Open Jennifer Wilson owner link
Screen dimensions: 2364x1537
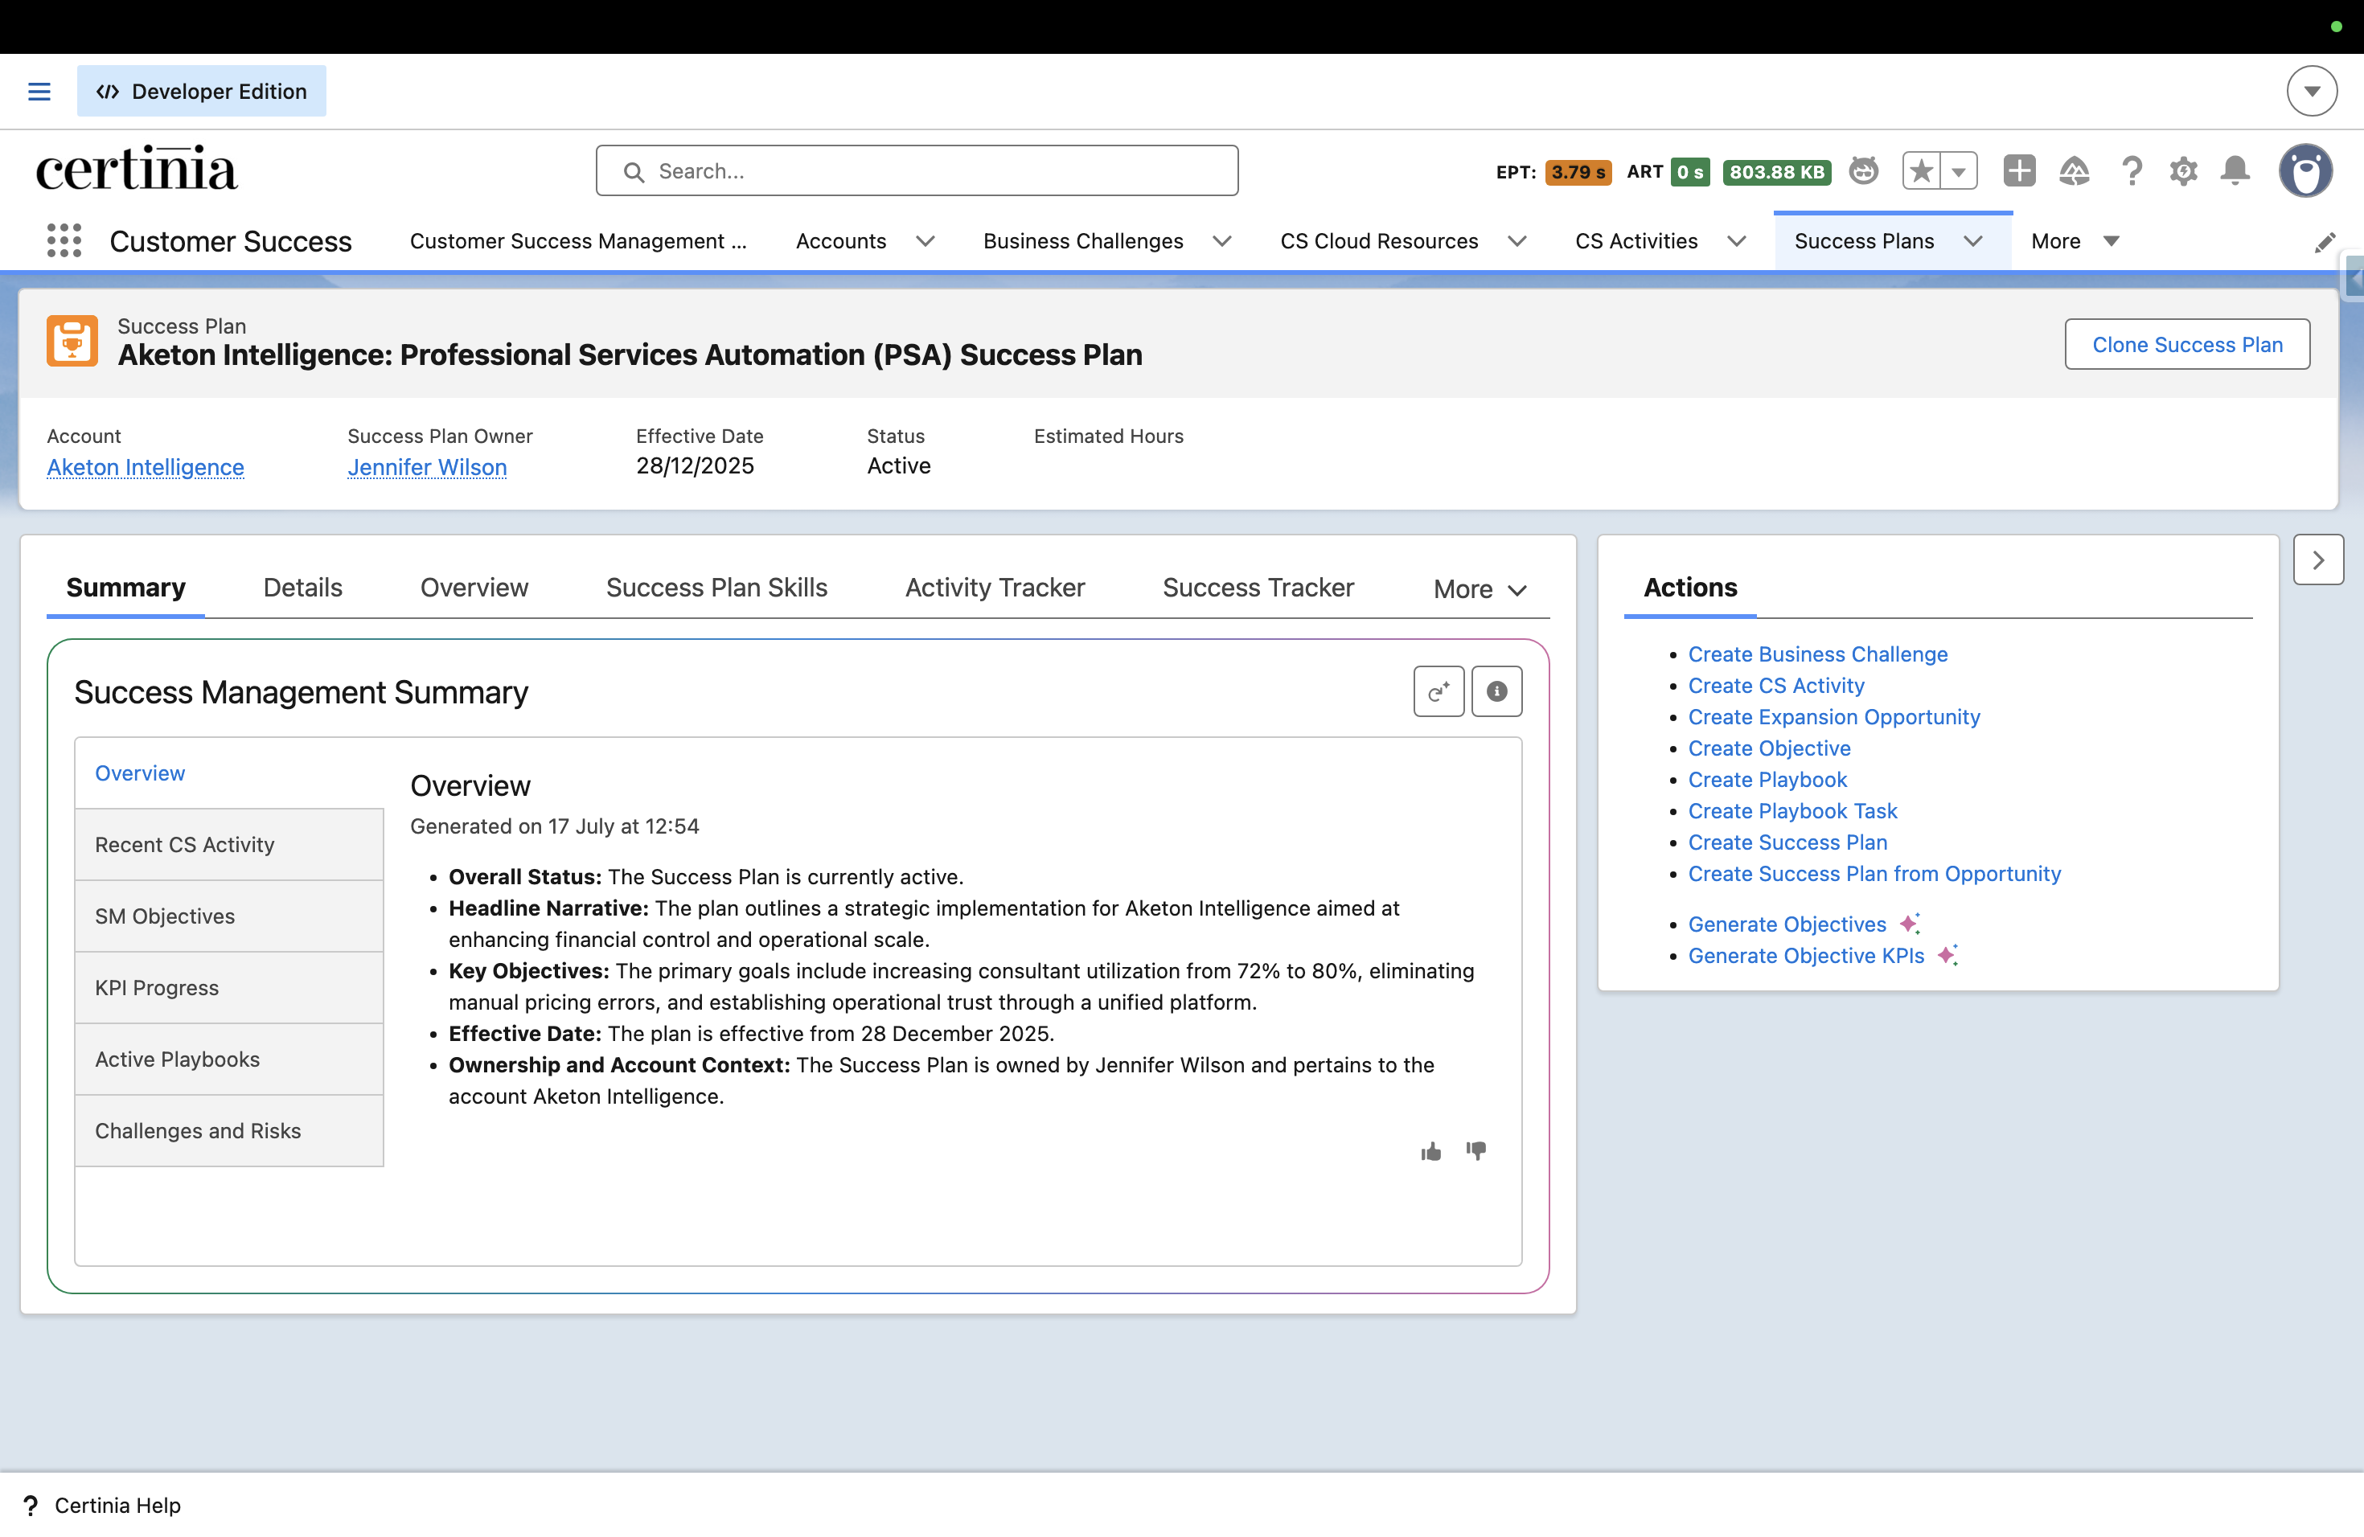[427, 467]
